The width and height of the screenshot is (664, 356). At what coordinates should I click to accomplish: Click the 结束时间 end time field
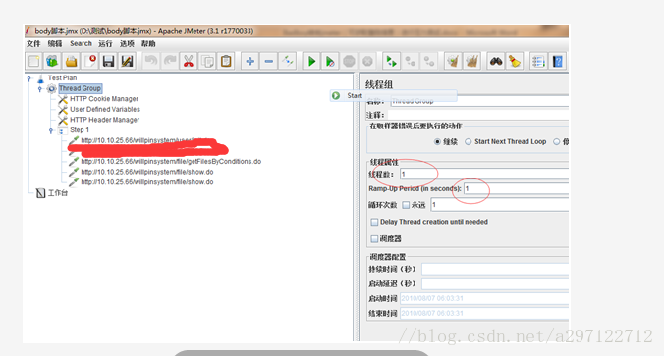(x=484, y=313)
